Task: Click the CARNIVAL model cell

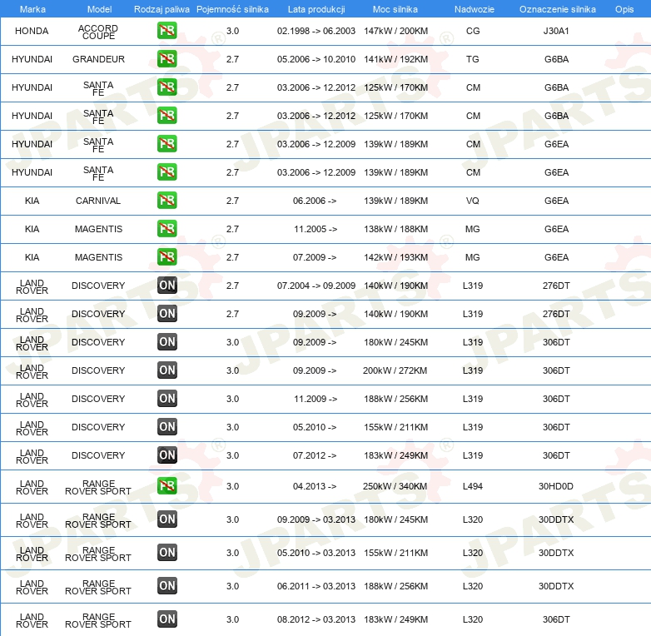Action: [98, 201]
